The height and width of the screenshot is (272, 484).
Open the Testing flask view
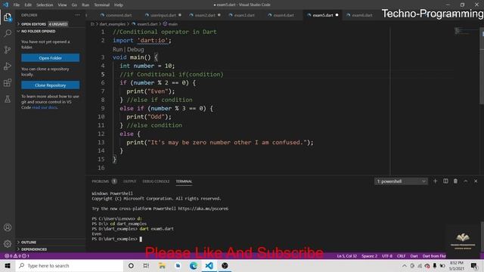(x=8, y=99)
